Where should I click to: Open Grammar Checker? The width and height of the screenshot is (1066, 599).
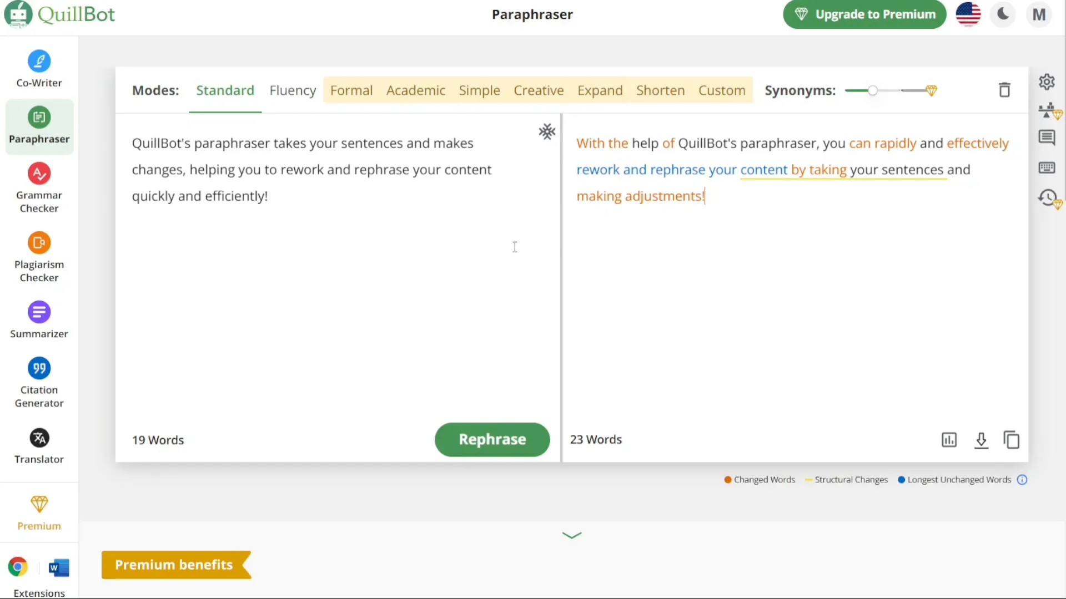coord(39,188)
